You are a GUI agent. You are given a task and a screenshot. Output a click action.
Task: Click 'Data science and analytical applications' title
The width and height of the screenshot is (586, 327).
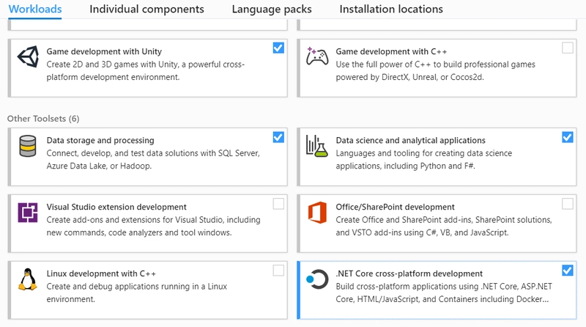coord(410,141)
